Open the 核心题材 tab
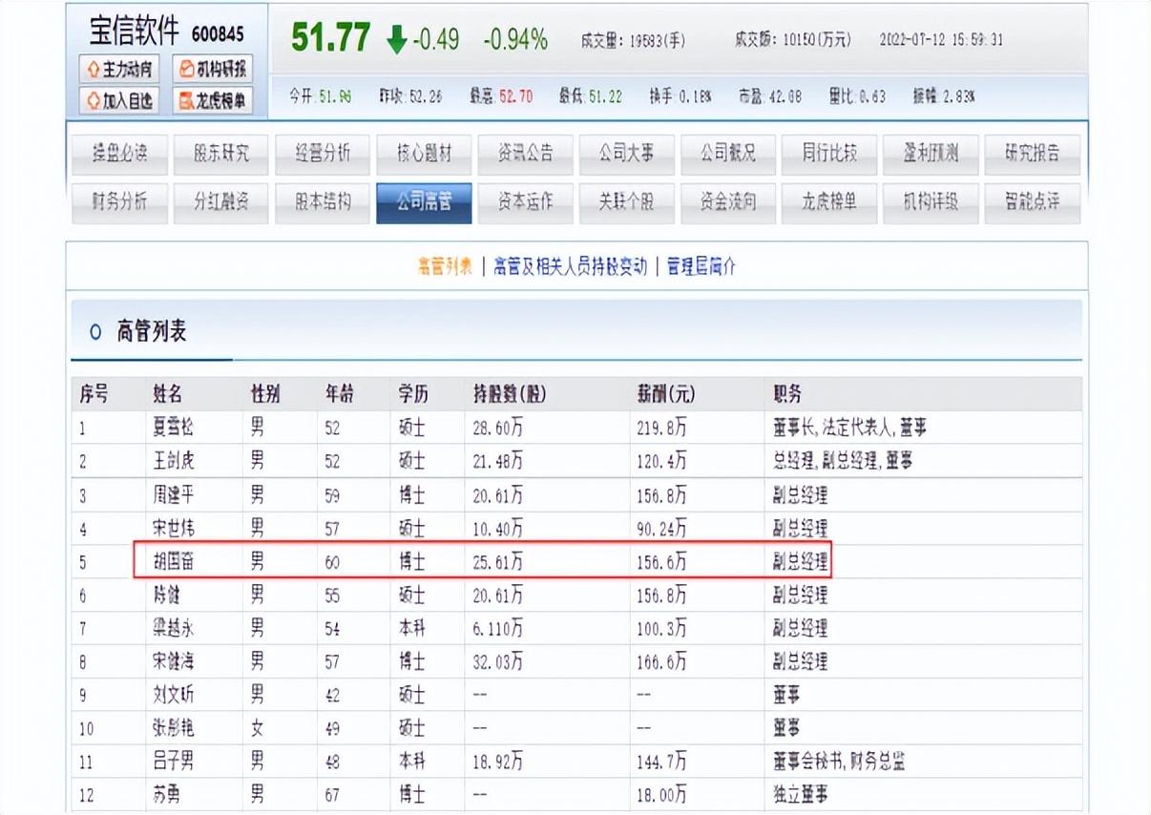This screenshot has width=1151, height=815. click(424, 154)
